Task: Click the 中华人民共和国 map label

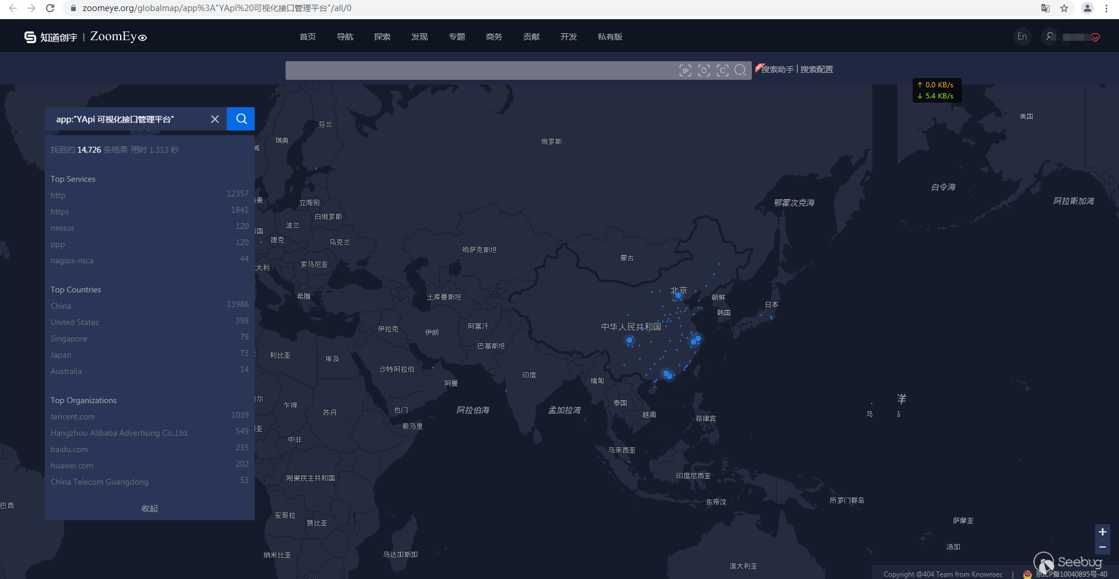Action: (x=631, y=327)
